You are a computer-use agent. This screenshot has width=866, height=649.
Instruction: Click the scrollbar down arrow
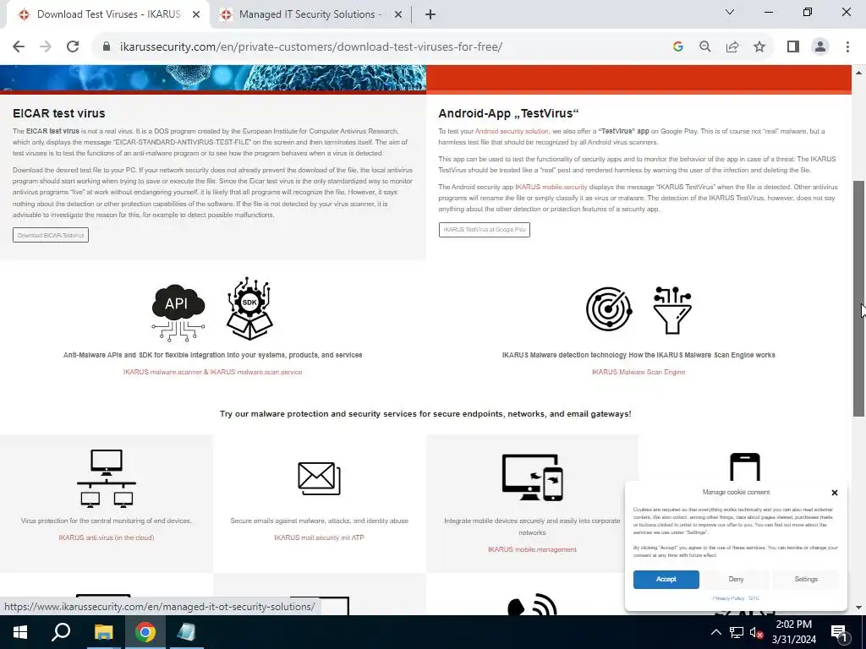859,607
